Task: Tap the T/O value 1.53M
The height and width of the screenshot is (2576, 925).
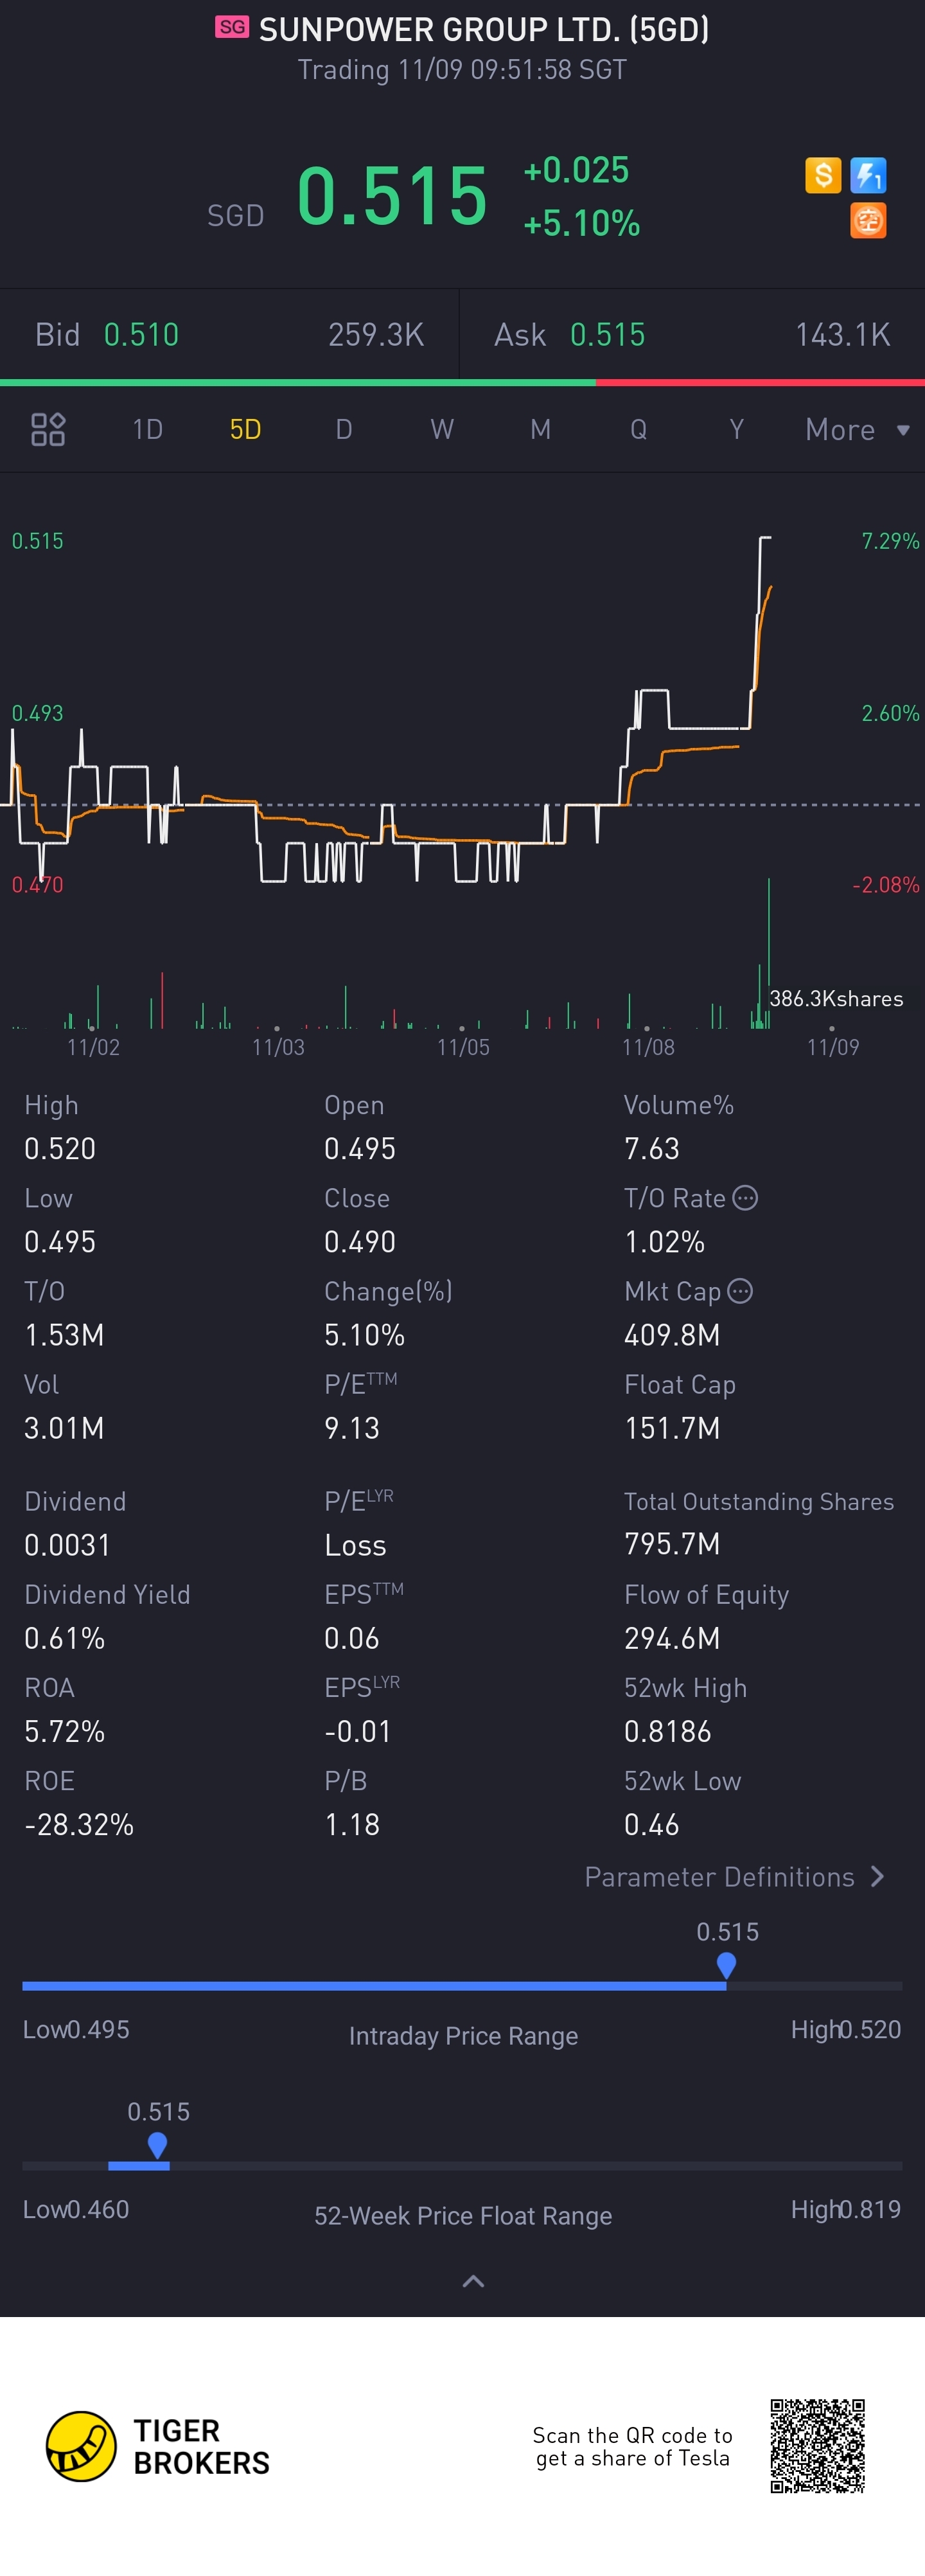Action: point(64,1334)
